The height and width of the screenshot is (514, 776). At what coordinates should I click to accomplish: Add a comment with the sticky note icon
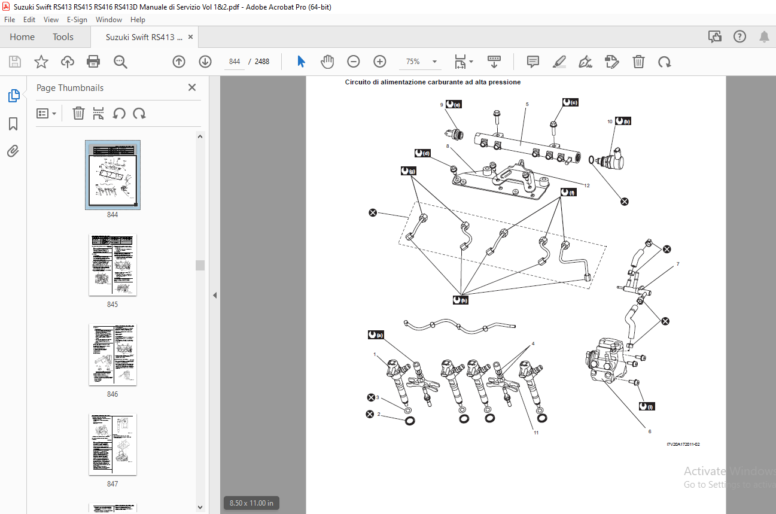[x=532, y=62]
